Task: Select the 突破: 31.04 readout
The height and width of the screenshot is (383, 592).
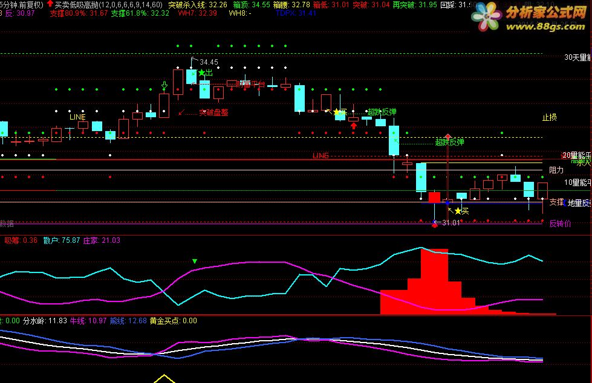Action: point(371,4)
